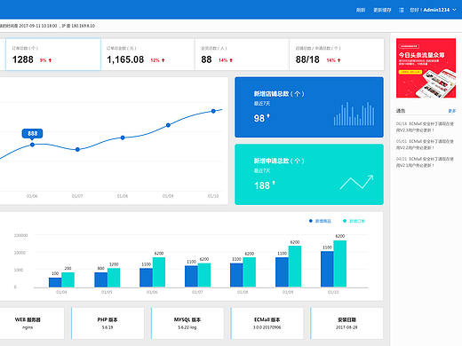This screenshot has height=346, width=462.
Task: Expand the Admin1234 account dropdown arrow
Action: pos(454,10)
